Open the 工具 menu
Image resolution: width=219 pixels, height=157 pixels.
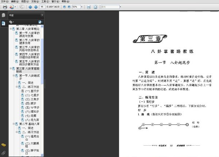(x=45, y=1)
